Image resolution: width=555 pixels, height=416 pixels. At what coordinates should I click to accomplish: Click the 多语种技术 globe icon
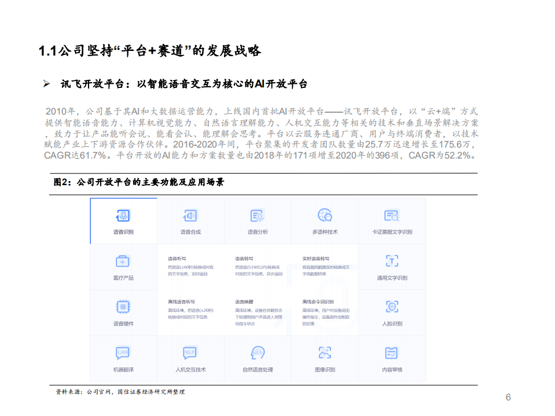[325, 215]
